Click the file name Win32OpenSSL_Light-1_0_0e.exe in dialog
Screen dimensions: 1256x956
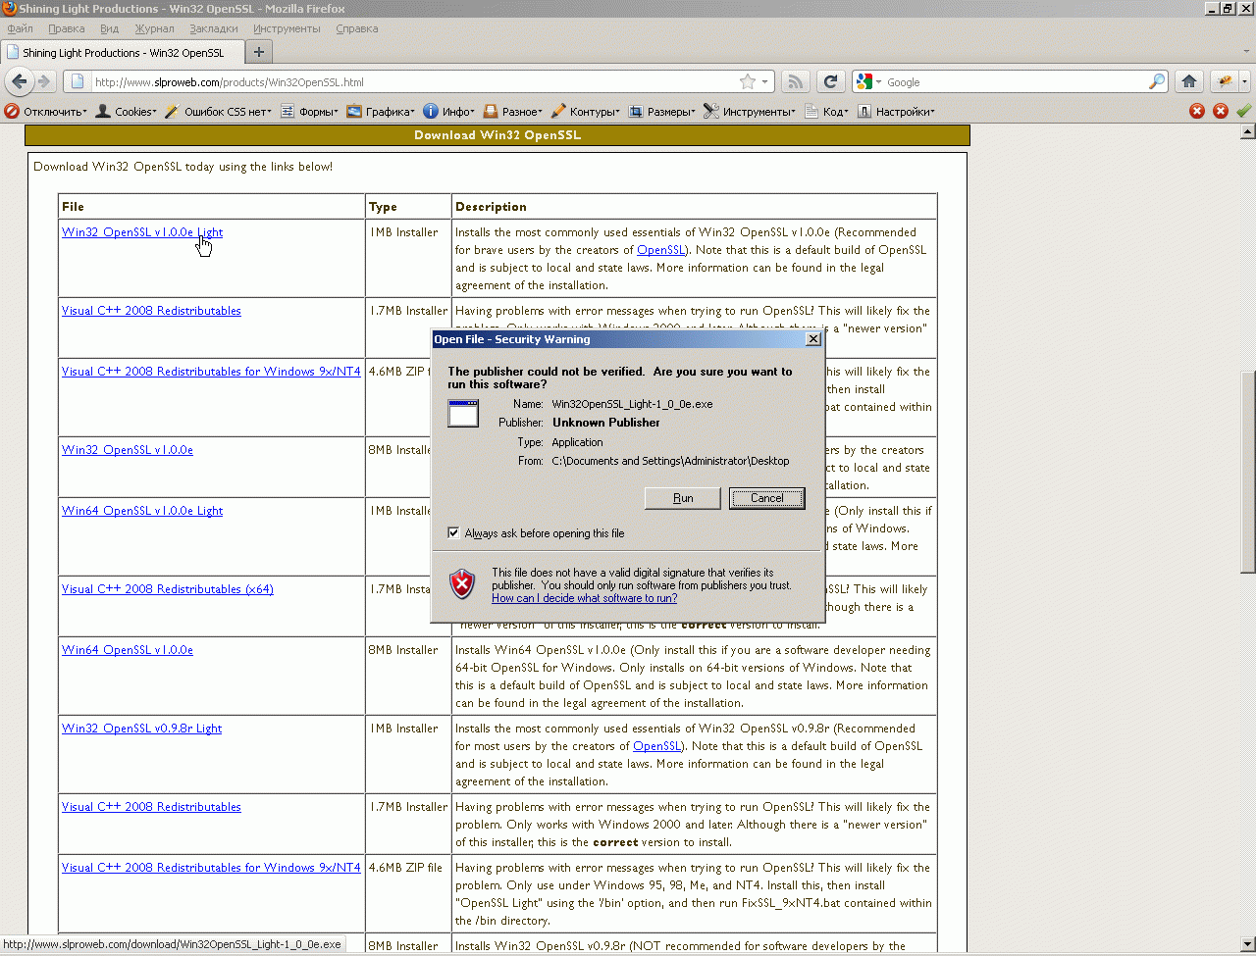pyautogui.click(x=633, y=404)
